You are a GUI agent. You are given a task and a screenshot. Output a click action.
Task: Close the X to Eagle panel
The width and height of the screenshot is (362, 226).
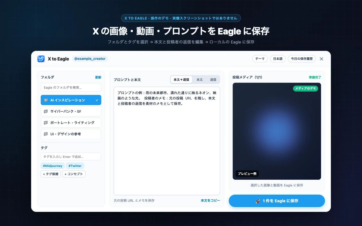[x=321, y=59]
